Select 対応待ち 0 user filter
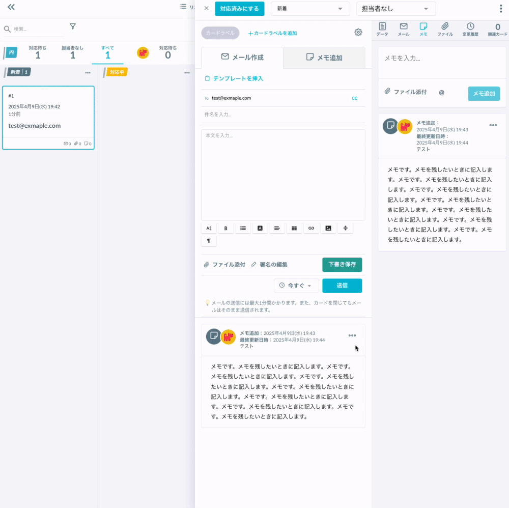The image size is (509, 508). click(x=168, y=52)
